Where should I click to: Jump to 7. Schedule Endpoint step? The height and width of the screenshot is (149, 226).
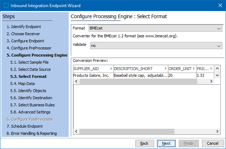click(24, 126)
